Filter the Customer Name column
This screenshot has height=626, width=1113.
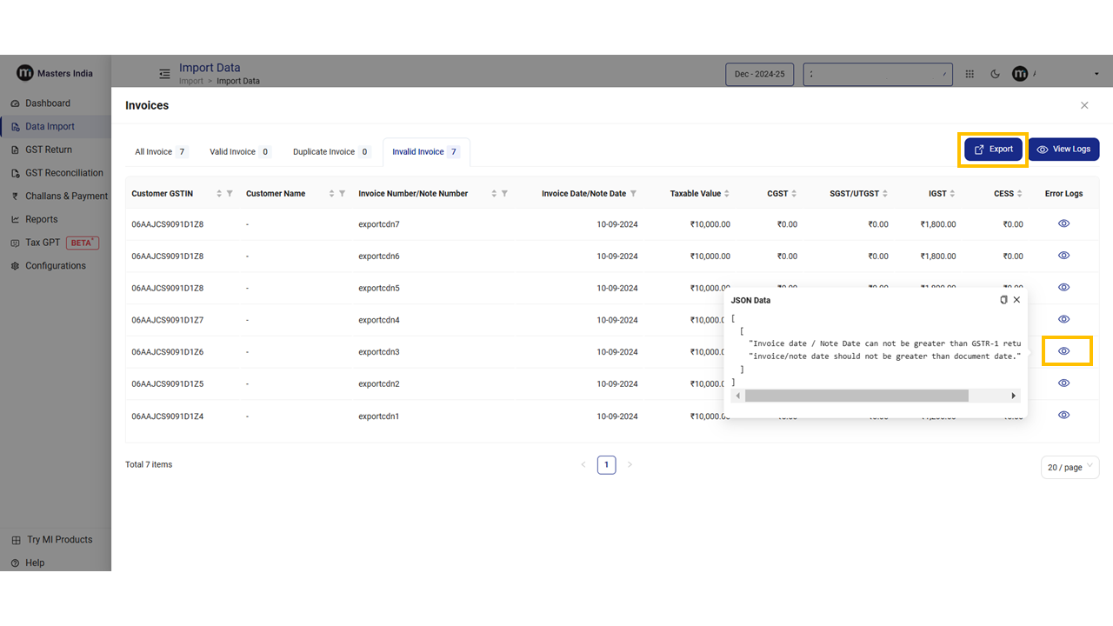click(342, 194)
